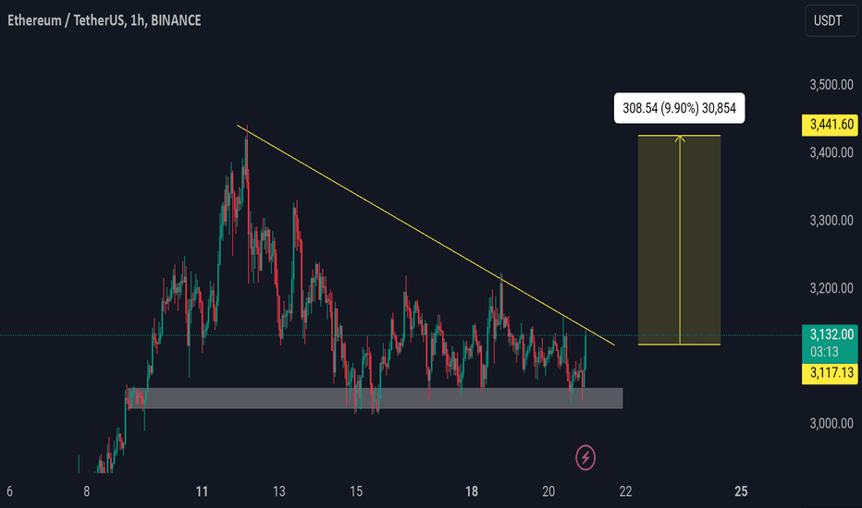Click the date label 20 on time axis

tap(548, 491)
